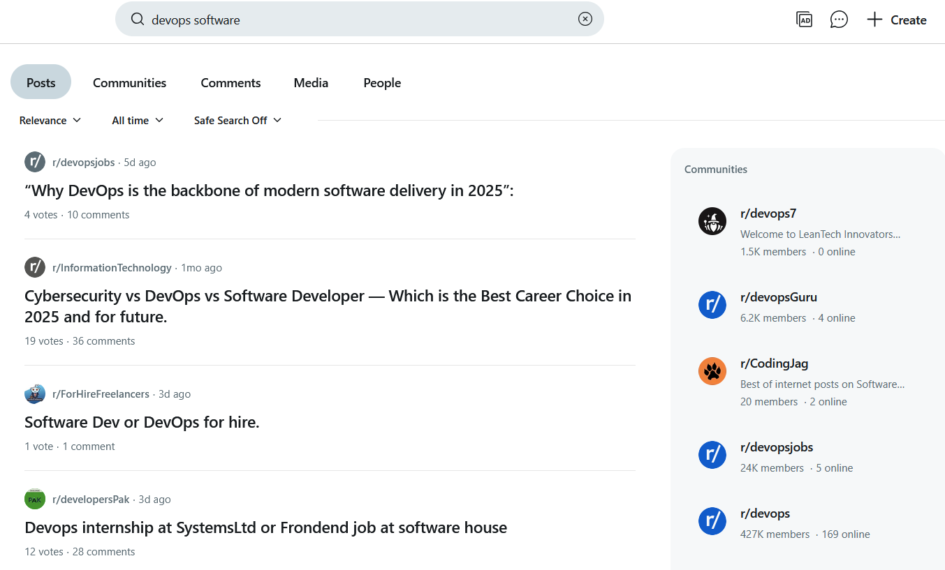
Task: Switch to the Communities tab
Action: pyautogui.click(x=130, y=82)
